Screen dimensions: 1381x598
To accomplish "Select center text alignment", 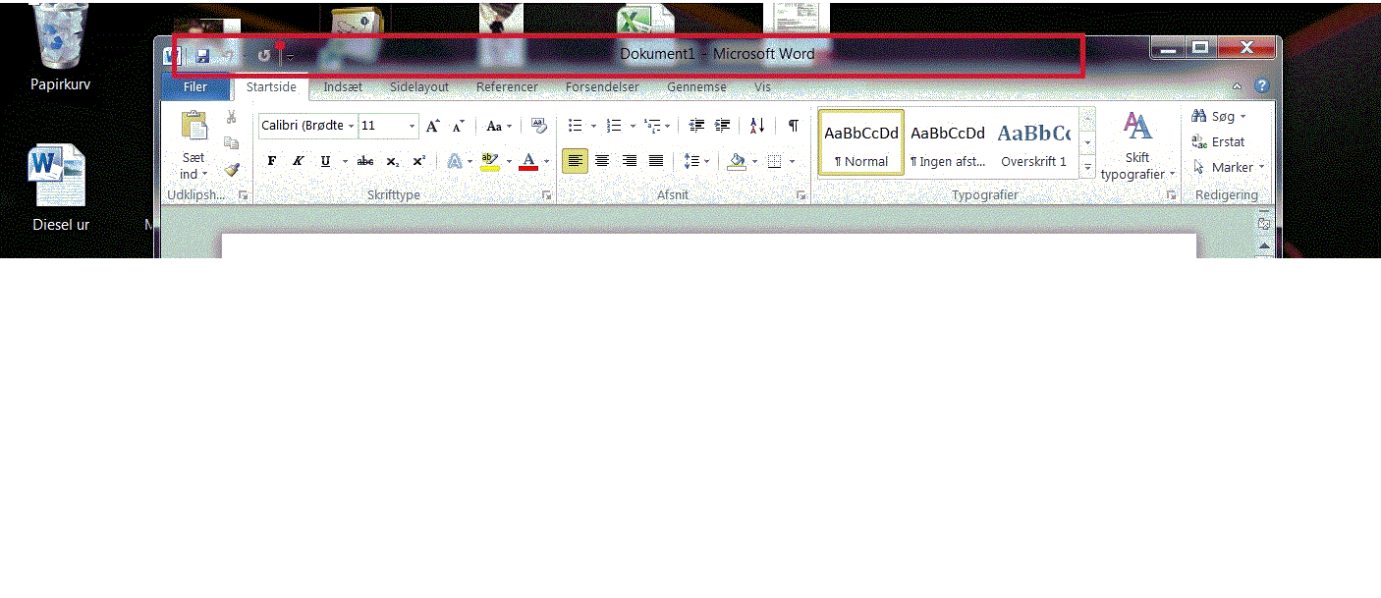I will coord(602,161).
